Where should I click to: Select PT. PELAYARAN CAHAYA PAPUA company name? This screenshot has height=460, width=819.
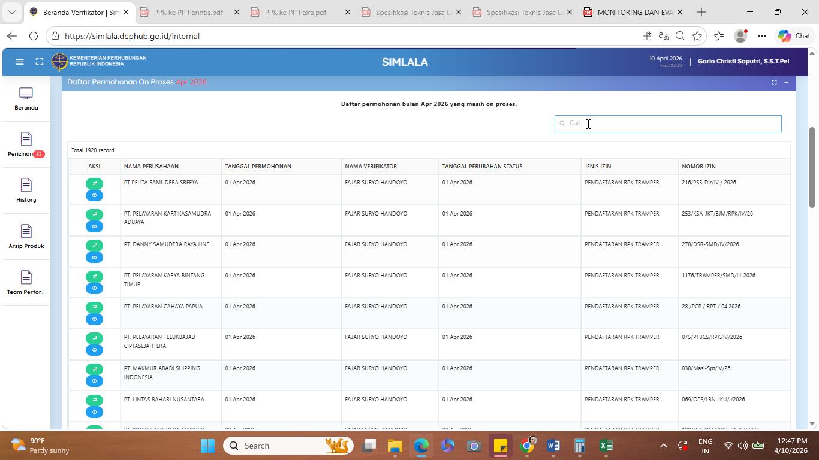click(x=163, y=306)
